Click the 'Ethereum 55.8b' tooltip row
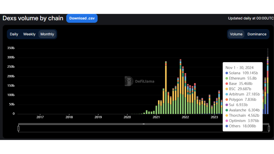The height and width of the screenshot is (154, 274). (x=241, y=78)
